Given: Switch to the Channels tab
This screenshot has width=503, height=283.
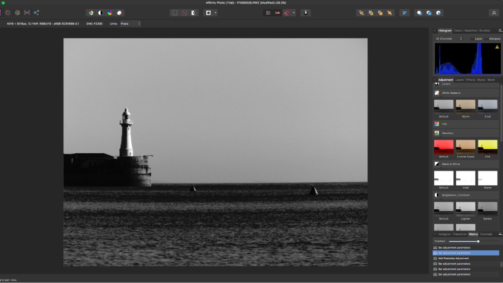Looking at the screenshot, I should point(486,234).
